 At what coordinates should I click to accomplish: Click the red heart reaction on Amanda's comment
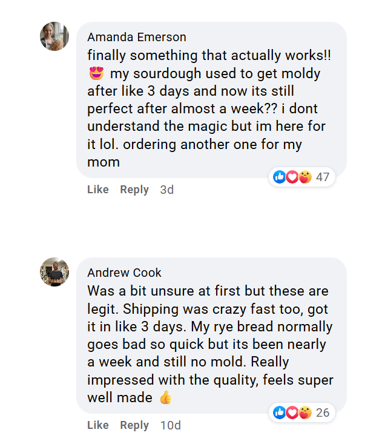tap(292, 177)
